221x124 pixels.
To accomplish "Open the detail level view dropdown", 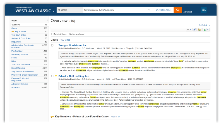I will coord(189,29).
